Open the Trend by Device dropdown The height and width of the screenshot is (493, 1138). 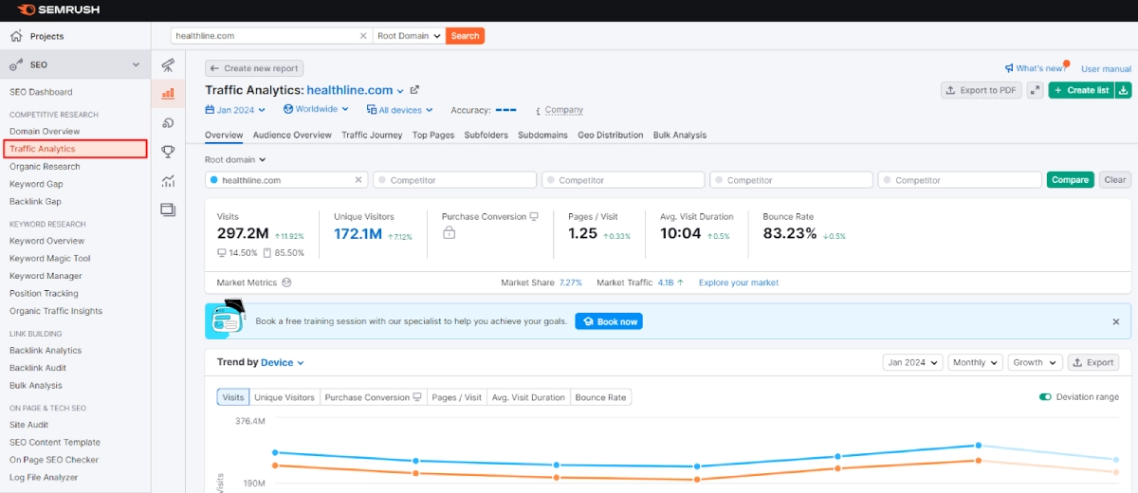pos(283,362)
